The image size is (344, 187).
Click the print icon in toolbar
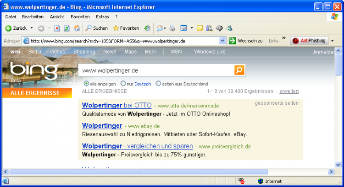(x=172, y=28)
